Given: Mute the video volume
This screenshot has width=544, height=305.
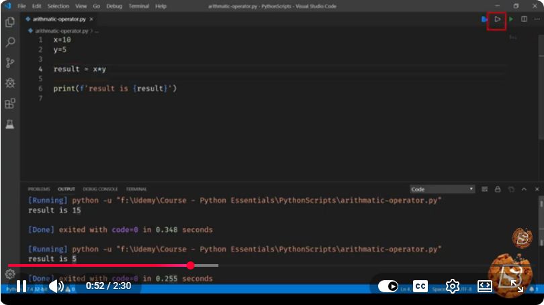Looking at the screenshot, I should point(56,286).
